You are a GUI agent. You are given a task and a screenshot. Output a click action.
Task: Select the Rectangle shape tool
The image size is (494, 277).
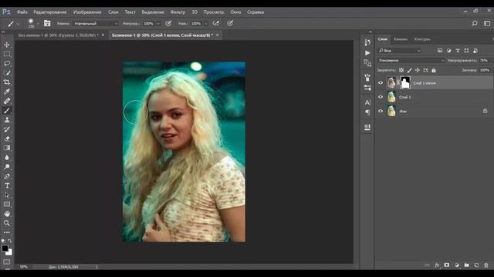tap(7, 205)
